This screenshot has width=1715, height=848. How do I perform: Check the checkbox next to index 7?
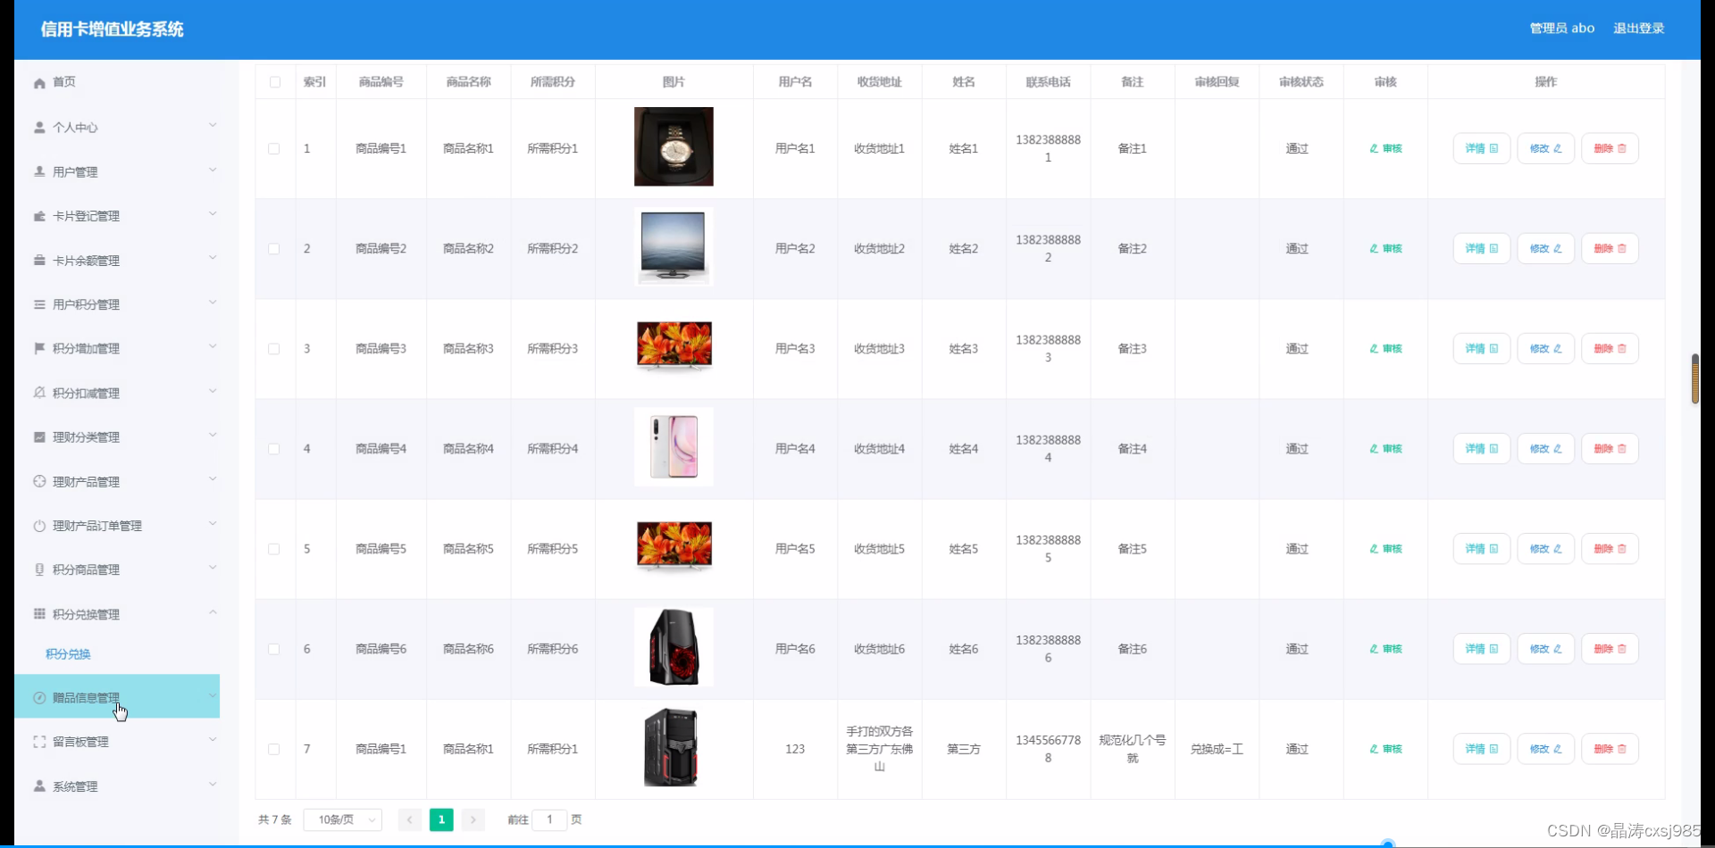(x=274, y=749)
